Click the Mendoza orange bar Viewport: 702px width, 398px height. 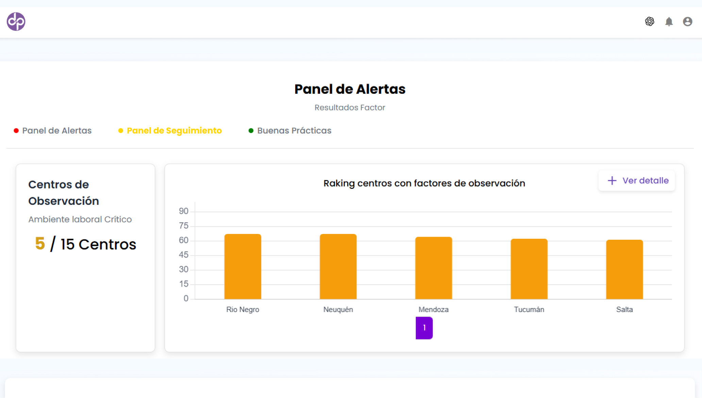pyautogui.click(x=433, y=268)
